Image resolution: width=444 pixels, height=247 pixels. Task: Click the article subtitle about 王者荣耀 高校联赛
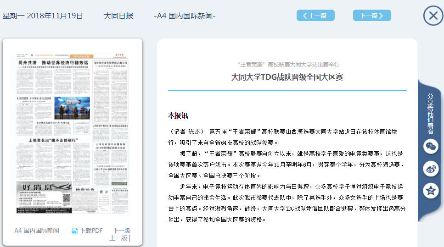288,65
